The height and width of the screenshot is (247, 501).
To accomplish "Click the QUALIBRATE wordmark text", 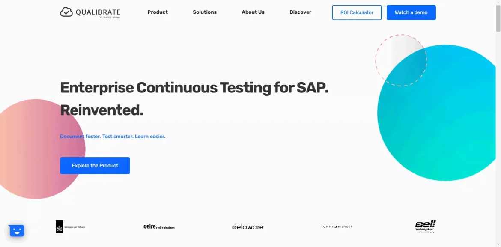I will coord(98,12).
